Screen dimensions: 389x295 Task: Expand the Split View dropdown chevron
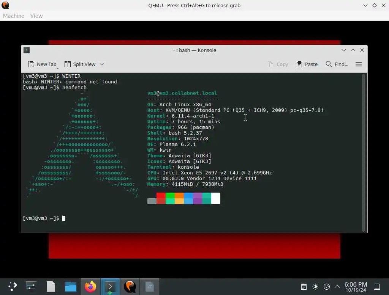tap(102, 64)
